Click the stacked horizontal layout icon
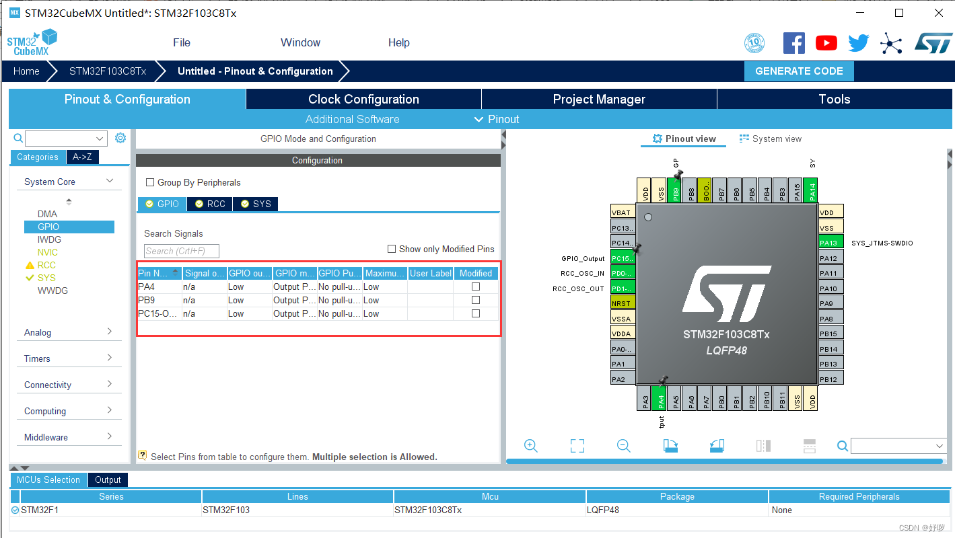 pyautogui.click(x=810, y=446)
